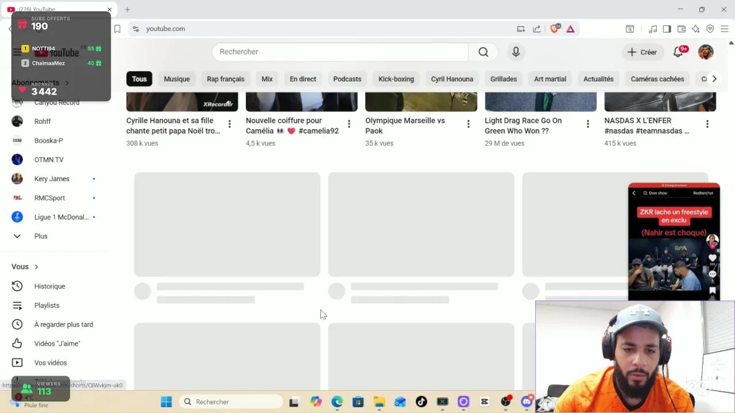Open Discord from the taskbar
The image size is (735, 413).
pos(527,402)
